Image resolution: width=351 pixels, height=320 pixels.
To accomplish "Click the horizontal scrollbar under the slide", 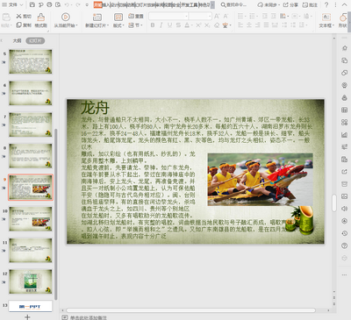I will [x=190, y=310].
